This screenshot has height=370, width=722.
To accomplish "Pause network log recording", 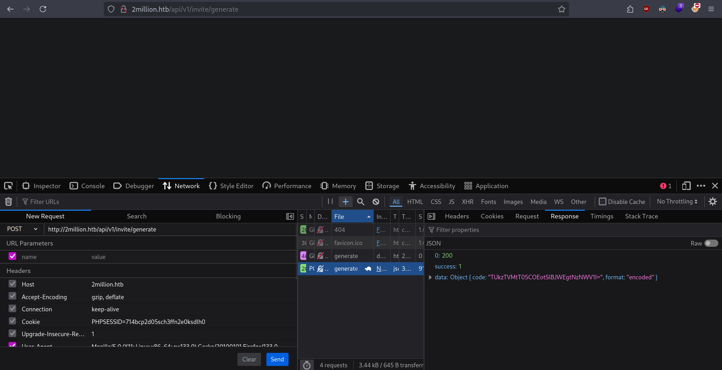I will pyautogui.click(x=330, y=202).
